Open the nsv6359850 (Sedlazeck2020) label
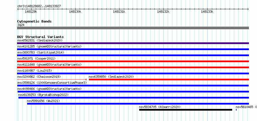The width and height of the screenshot is (257, 121). pyautogui.click(x=111, y=77)
